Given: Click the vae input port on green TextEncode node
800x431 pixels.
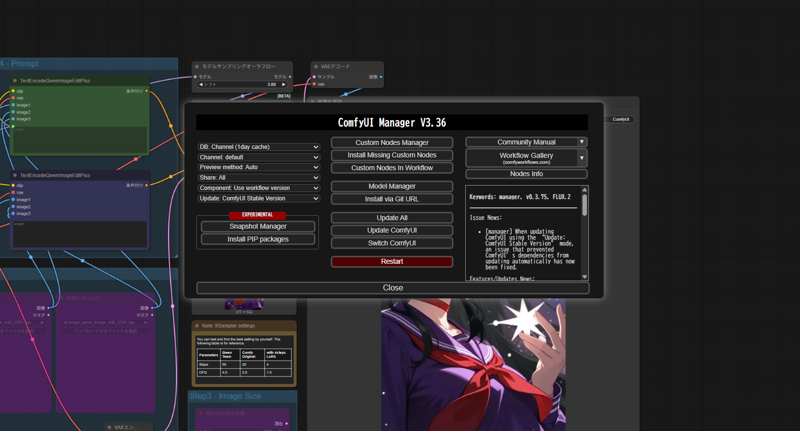Looking at the screenshot, I should tap(13, 98).
